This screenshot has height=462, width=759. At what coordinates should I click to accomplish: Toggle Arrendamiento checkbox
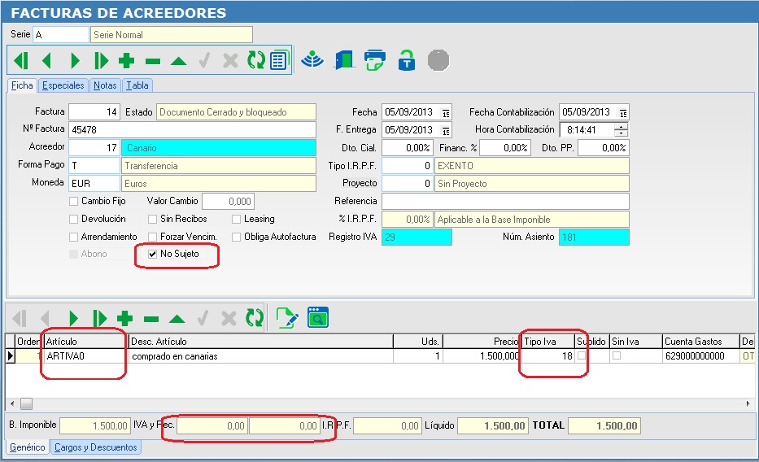tap(73, 237)
